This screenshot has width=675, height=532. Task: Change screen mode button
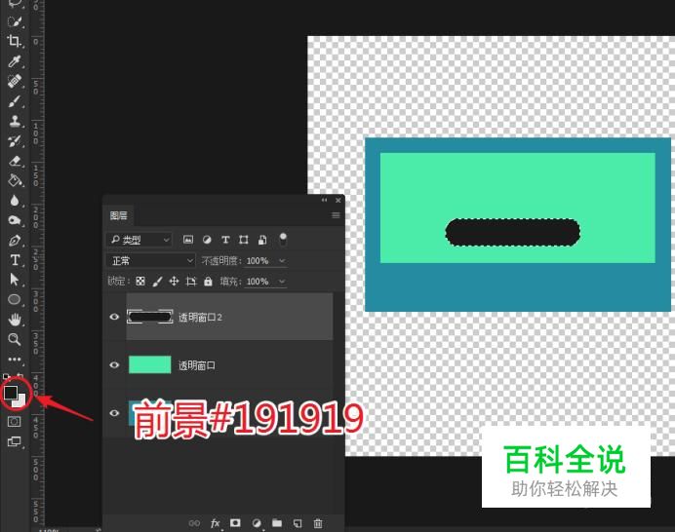coord(15,441)
